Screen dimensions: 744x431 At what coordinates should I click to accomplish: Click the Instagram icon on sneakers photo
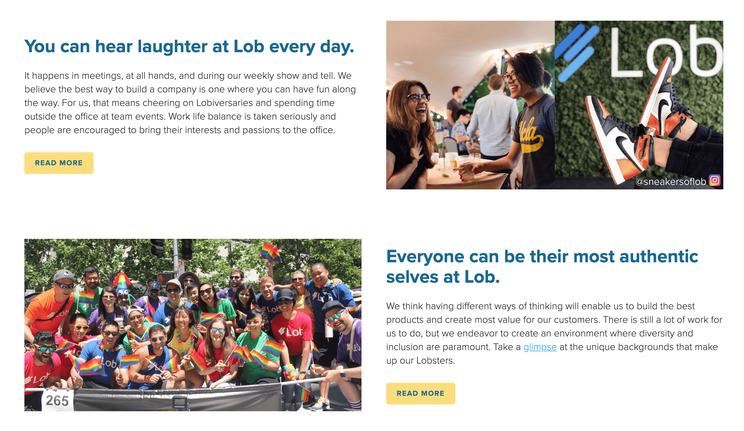[x=714, y=180]
